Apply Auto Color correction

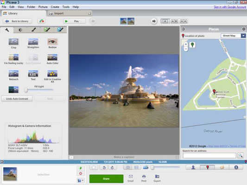pyautogui.click(x=52, y=59)
